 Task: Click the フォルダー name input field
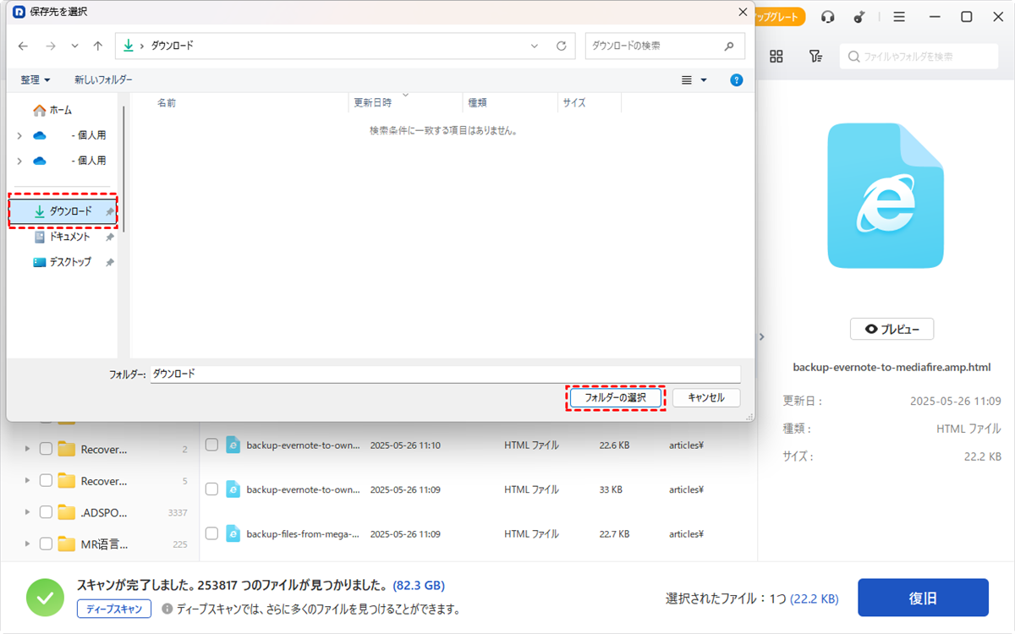[445, 374]
